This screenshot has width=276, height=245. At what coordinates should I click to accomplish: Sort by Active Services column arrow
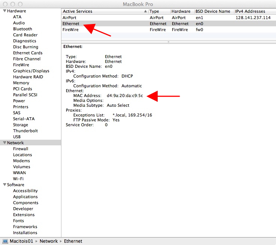tap(145, 11)
